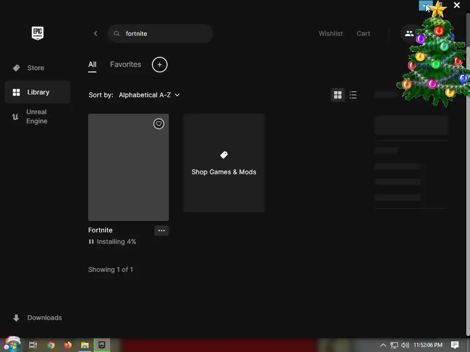Switch to the All tab
The image size is (470, 352).
[92, 65]
